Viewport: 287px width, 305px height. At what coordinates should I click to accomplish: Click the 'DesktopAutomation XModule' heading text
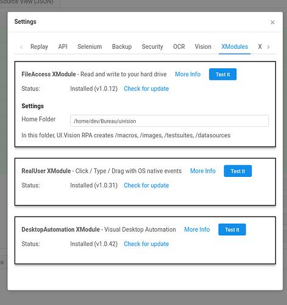60,229
